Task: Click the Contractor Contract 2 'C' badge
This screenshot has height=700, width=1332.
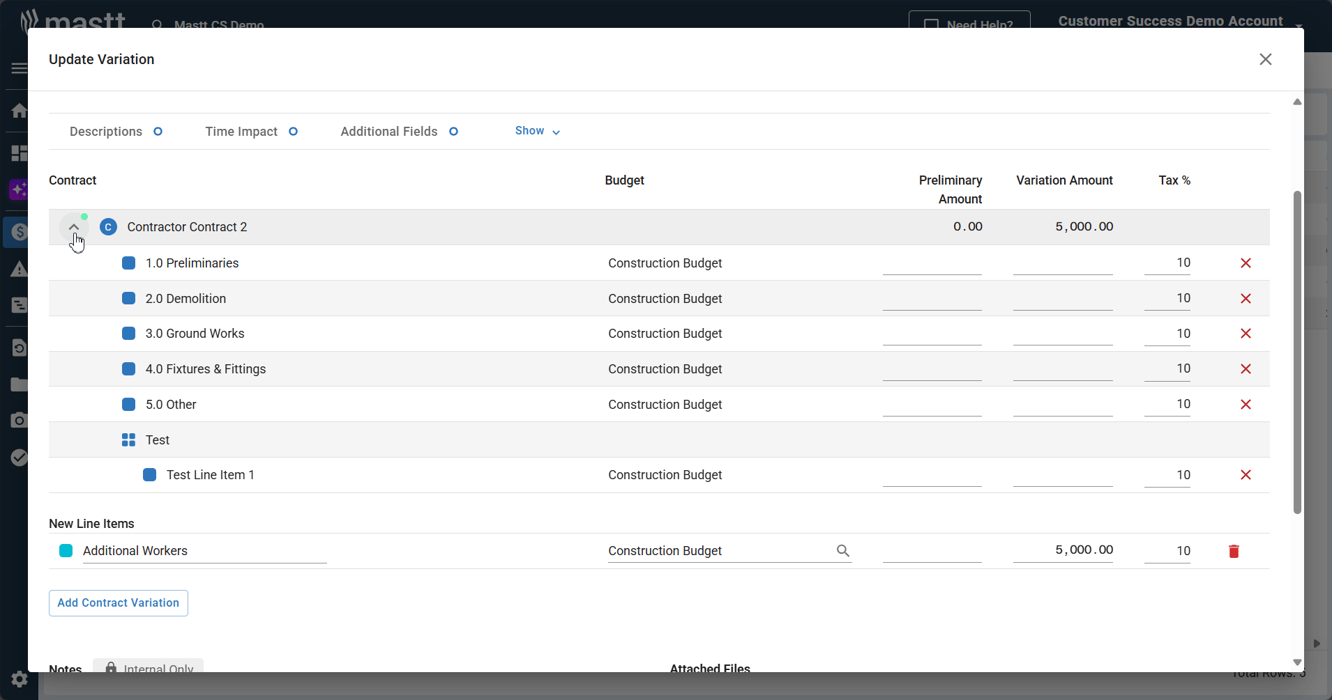Action: tap(108, 227)
